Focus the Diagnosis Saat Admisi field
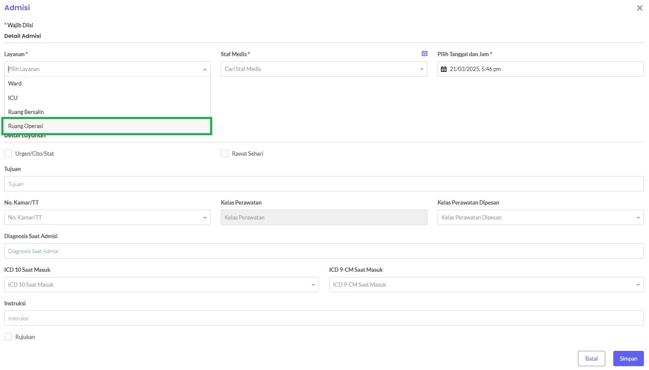 point(324,251)
